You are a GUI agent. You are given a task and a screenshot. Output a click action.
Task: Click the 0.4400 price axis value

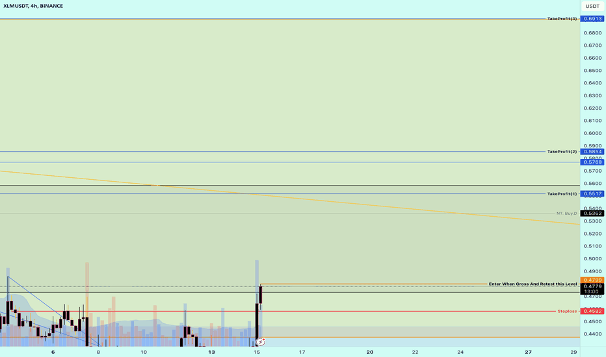[x=592, y=334]
